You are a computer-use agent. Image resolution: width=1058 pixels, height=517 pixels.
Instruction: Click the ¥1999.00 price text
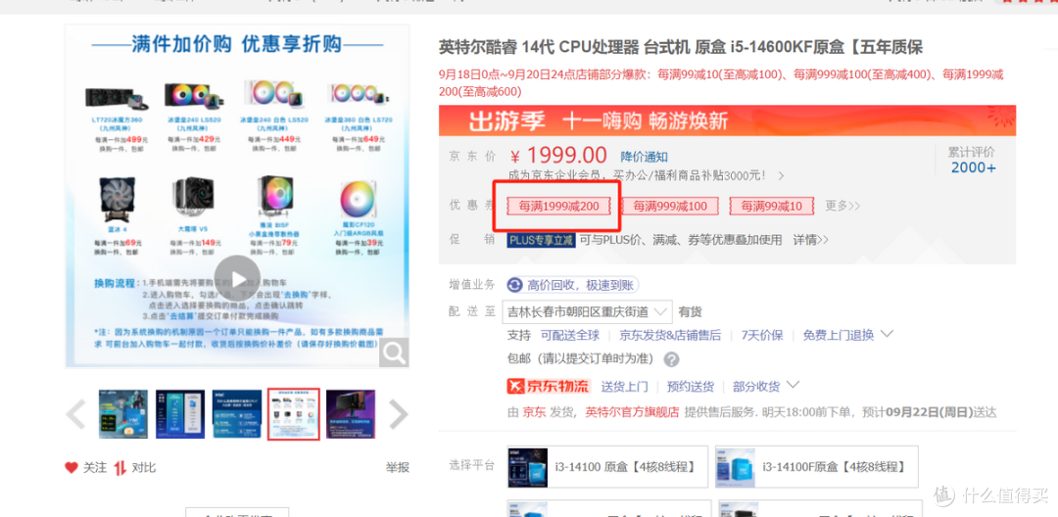[x=558, y=156]
